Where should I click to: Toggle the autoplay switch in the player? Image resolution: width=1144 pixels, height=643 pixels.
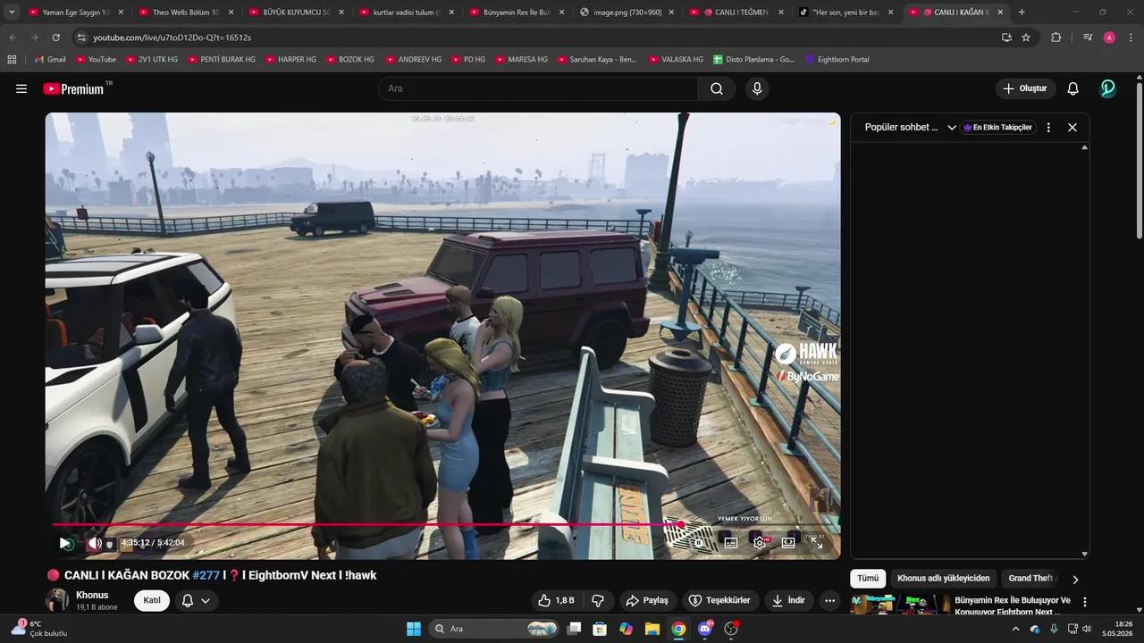700,542
